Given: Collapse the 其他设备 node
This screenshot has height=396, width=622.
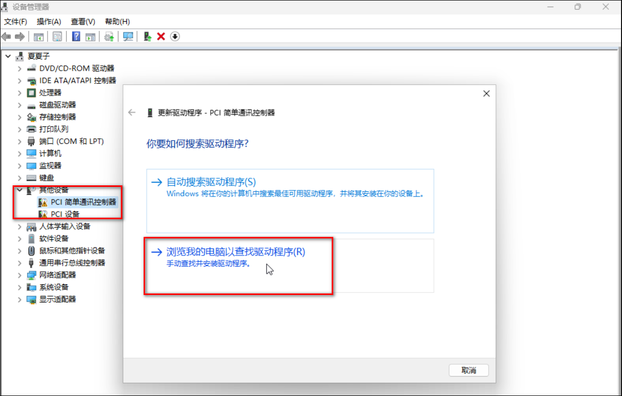Looking at the screenshot, I should click(x=20, y=190).
